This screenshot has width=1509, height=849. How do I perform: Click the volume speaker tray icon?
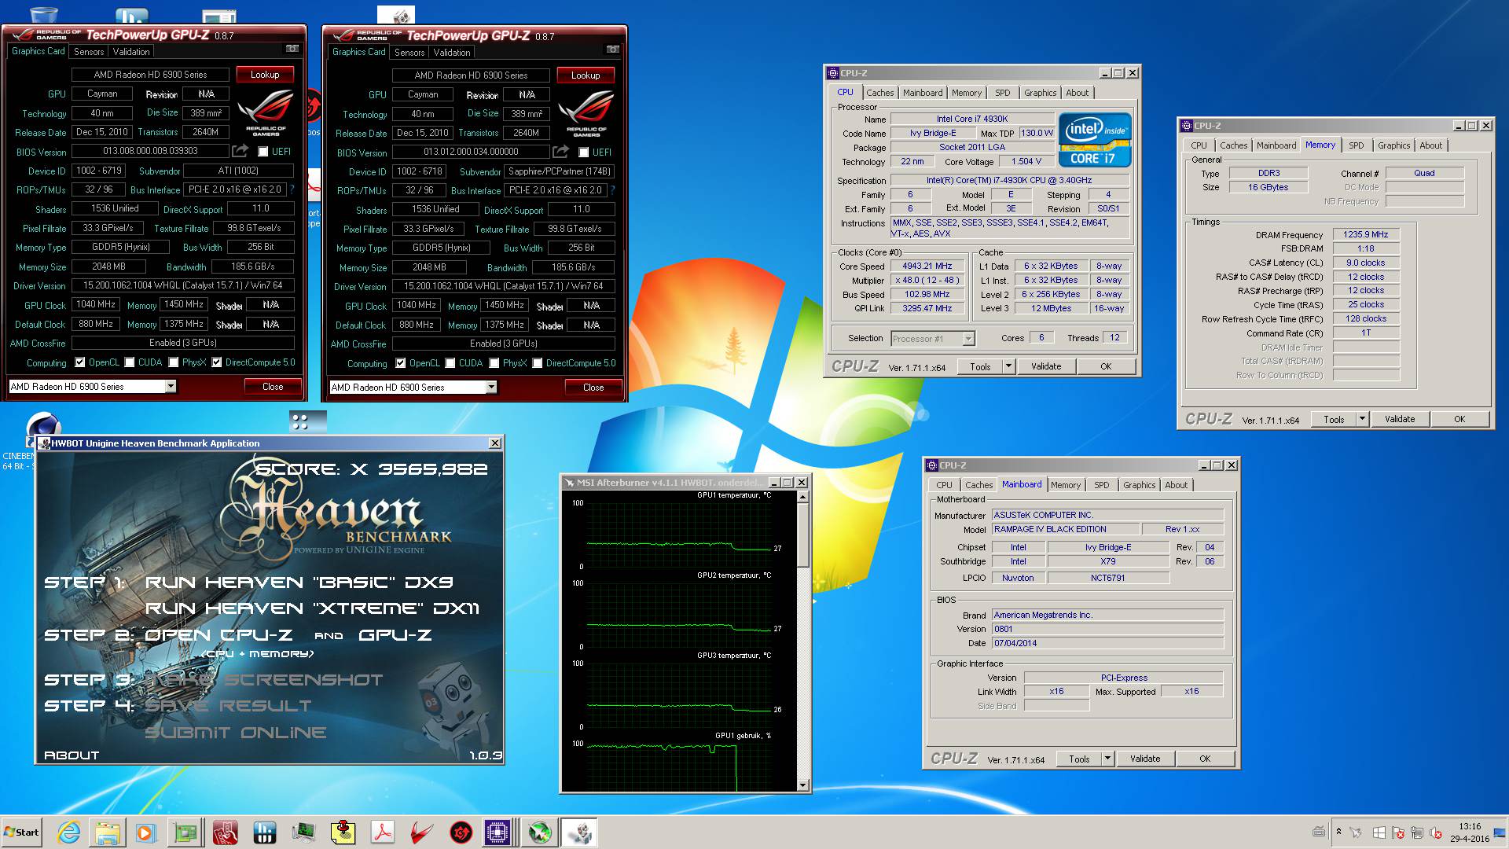[1437, 832]
